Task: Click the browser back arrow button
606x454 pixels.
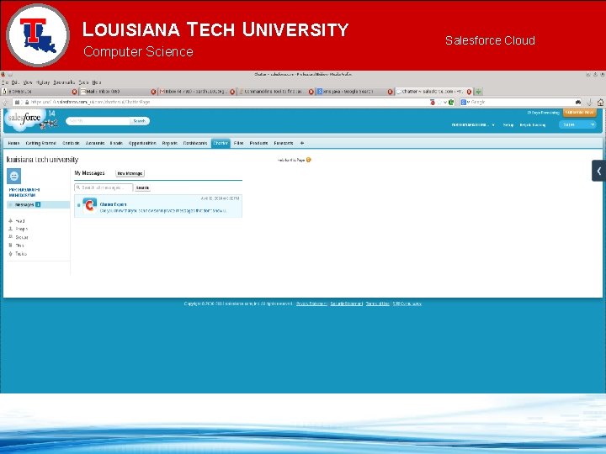Action: tap(5, 103)
